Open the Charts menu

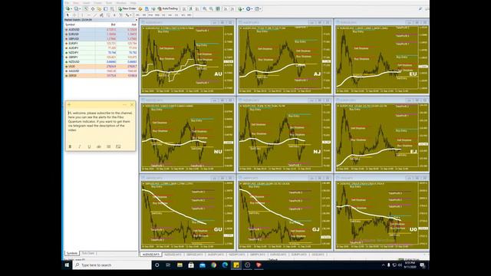[97, 3]
